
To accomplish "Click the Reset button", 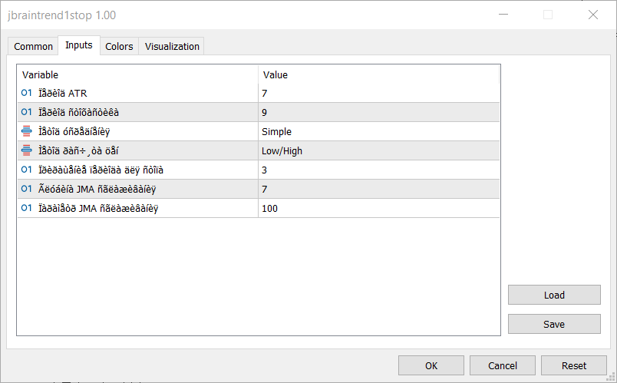I will (574, 365).
